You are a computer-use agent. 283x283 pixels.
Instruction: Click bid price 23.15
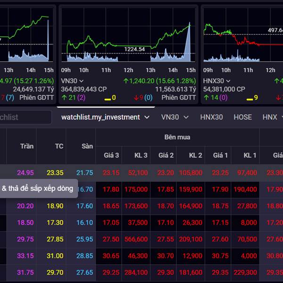click(111, 173)
